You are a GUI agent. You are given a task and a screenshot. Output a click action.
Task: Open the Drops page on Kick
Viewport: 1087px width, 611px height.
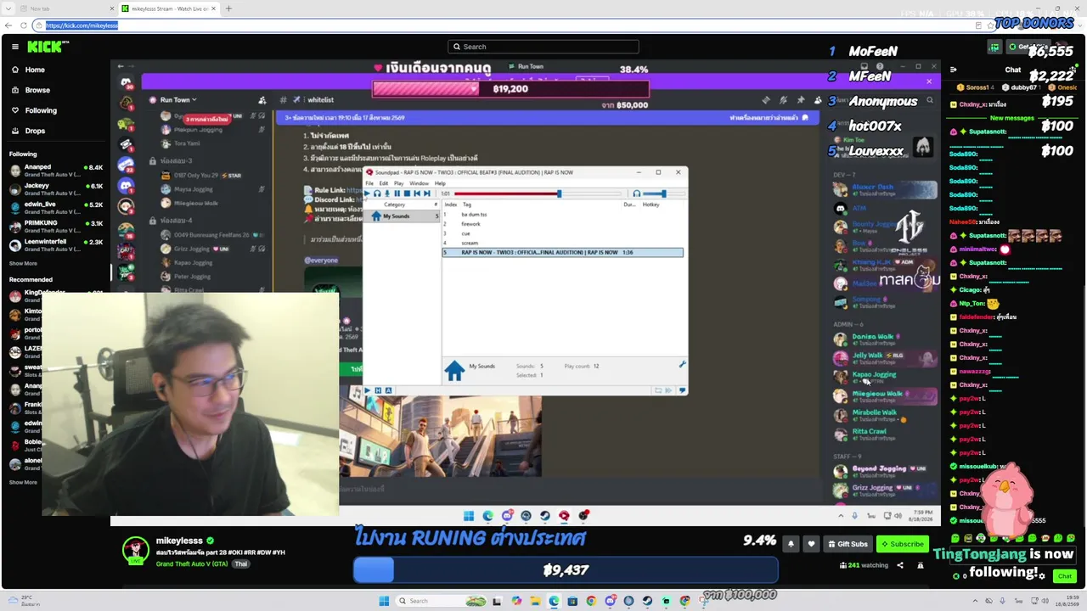(x=29, y=131)
